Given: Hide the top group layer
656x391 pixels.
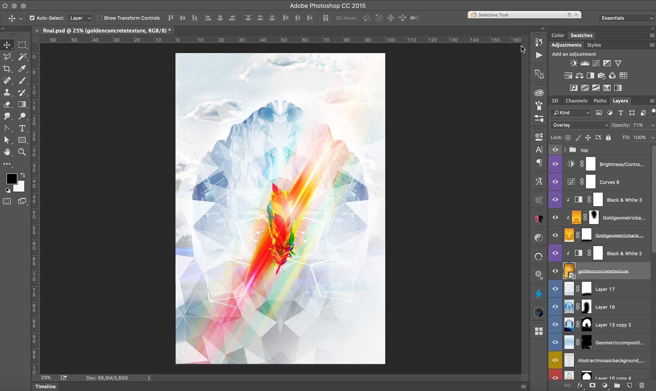Looking at the screenshot, I should coord(555,150).
